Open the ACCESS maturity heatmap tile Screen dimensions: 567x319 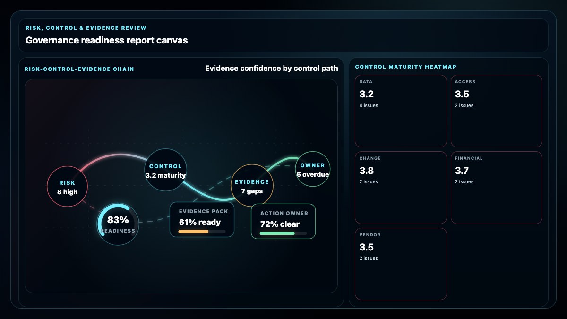tap(497, 111)
